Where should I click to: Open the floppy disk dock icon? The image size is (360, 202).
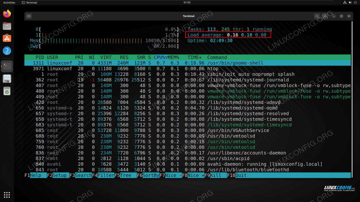[7, 79]
